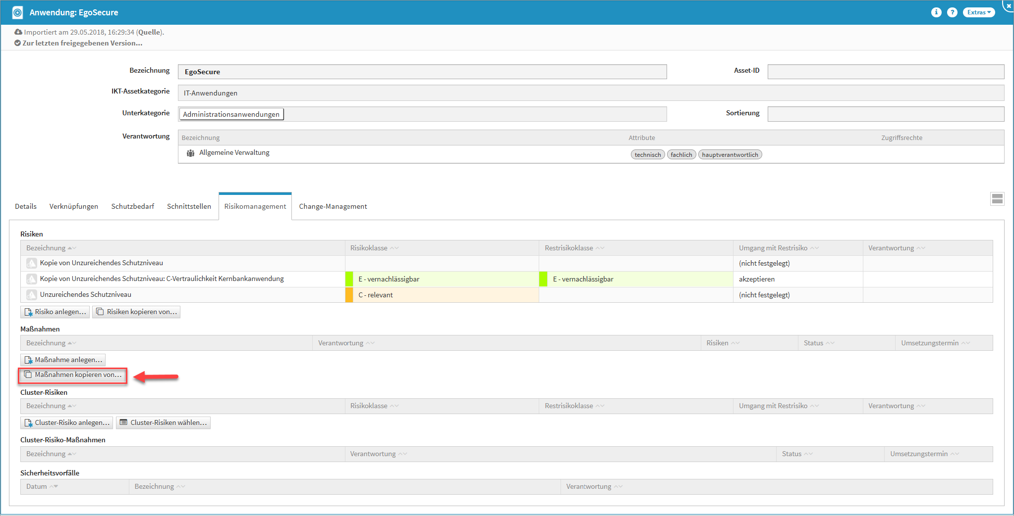Click warning icon of Unzureichendes Schutzniveau risk
The height and width of the screenshot is (516, 1014).
pos(32,295)
